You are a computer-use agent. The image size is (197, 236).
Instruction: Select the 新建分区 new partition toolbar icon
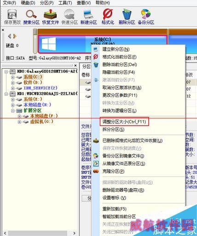tap(88, 17)
